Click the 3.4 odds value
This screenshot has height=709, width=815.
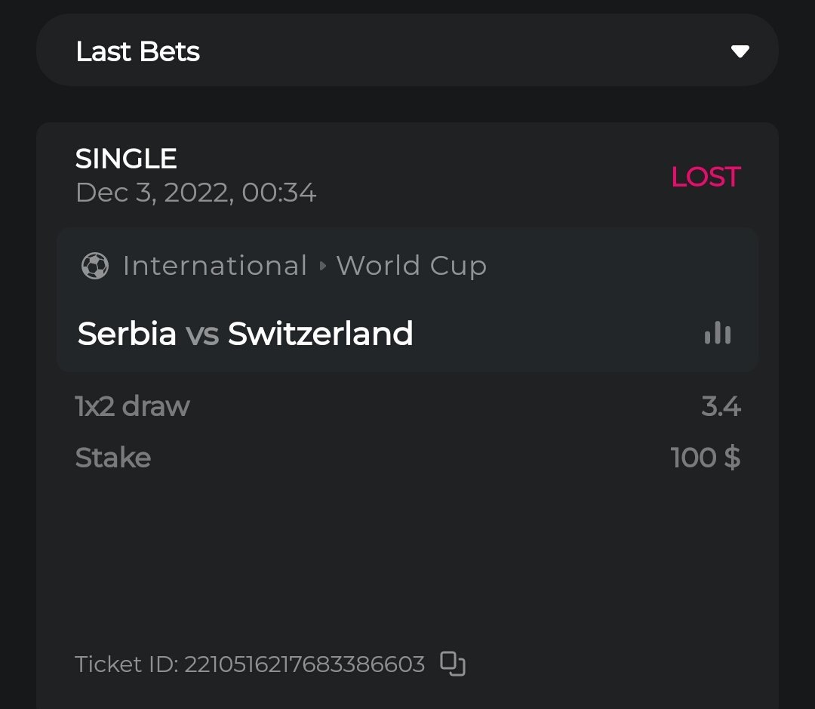(x=721, y=406)
